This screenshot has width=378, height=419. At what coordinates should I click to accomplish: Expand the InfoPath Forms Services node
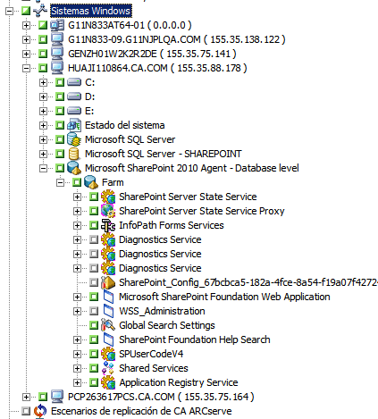point(77,225)
